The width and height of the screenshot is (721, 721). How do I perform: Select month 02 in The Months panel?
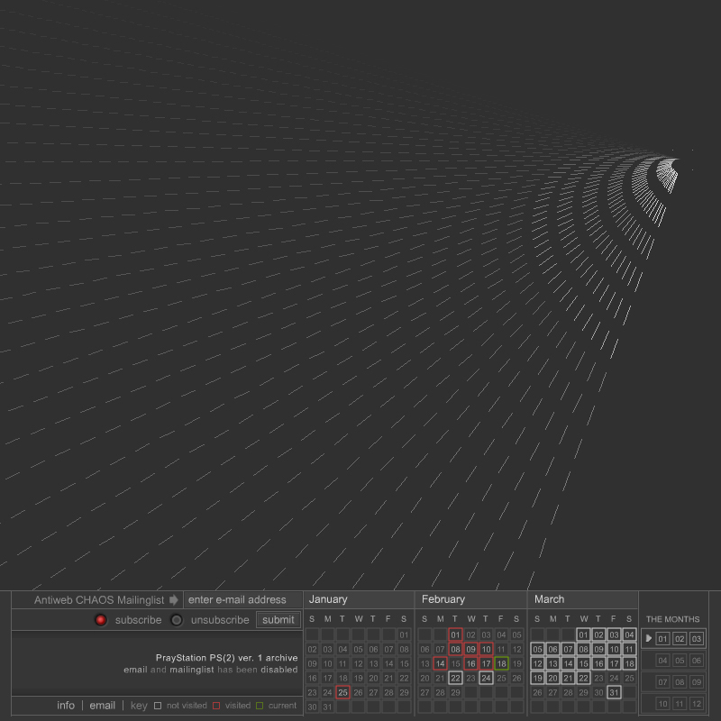point(680,639)
